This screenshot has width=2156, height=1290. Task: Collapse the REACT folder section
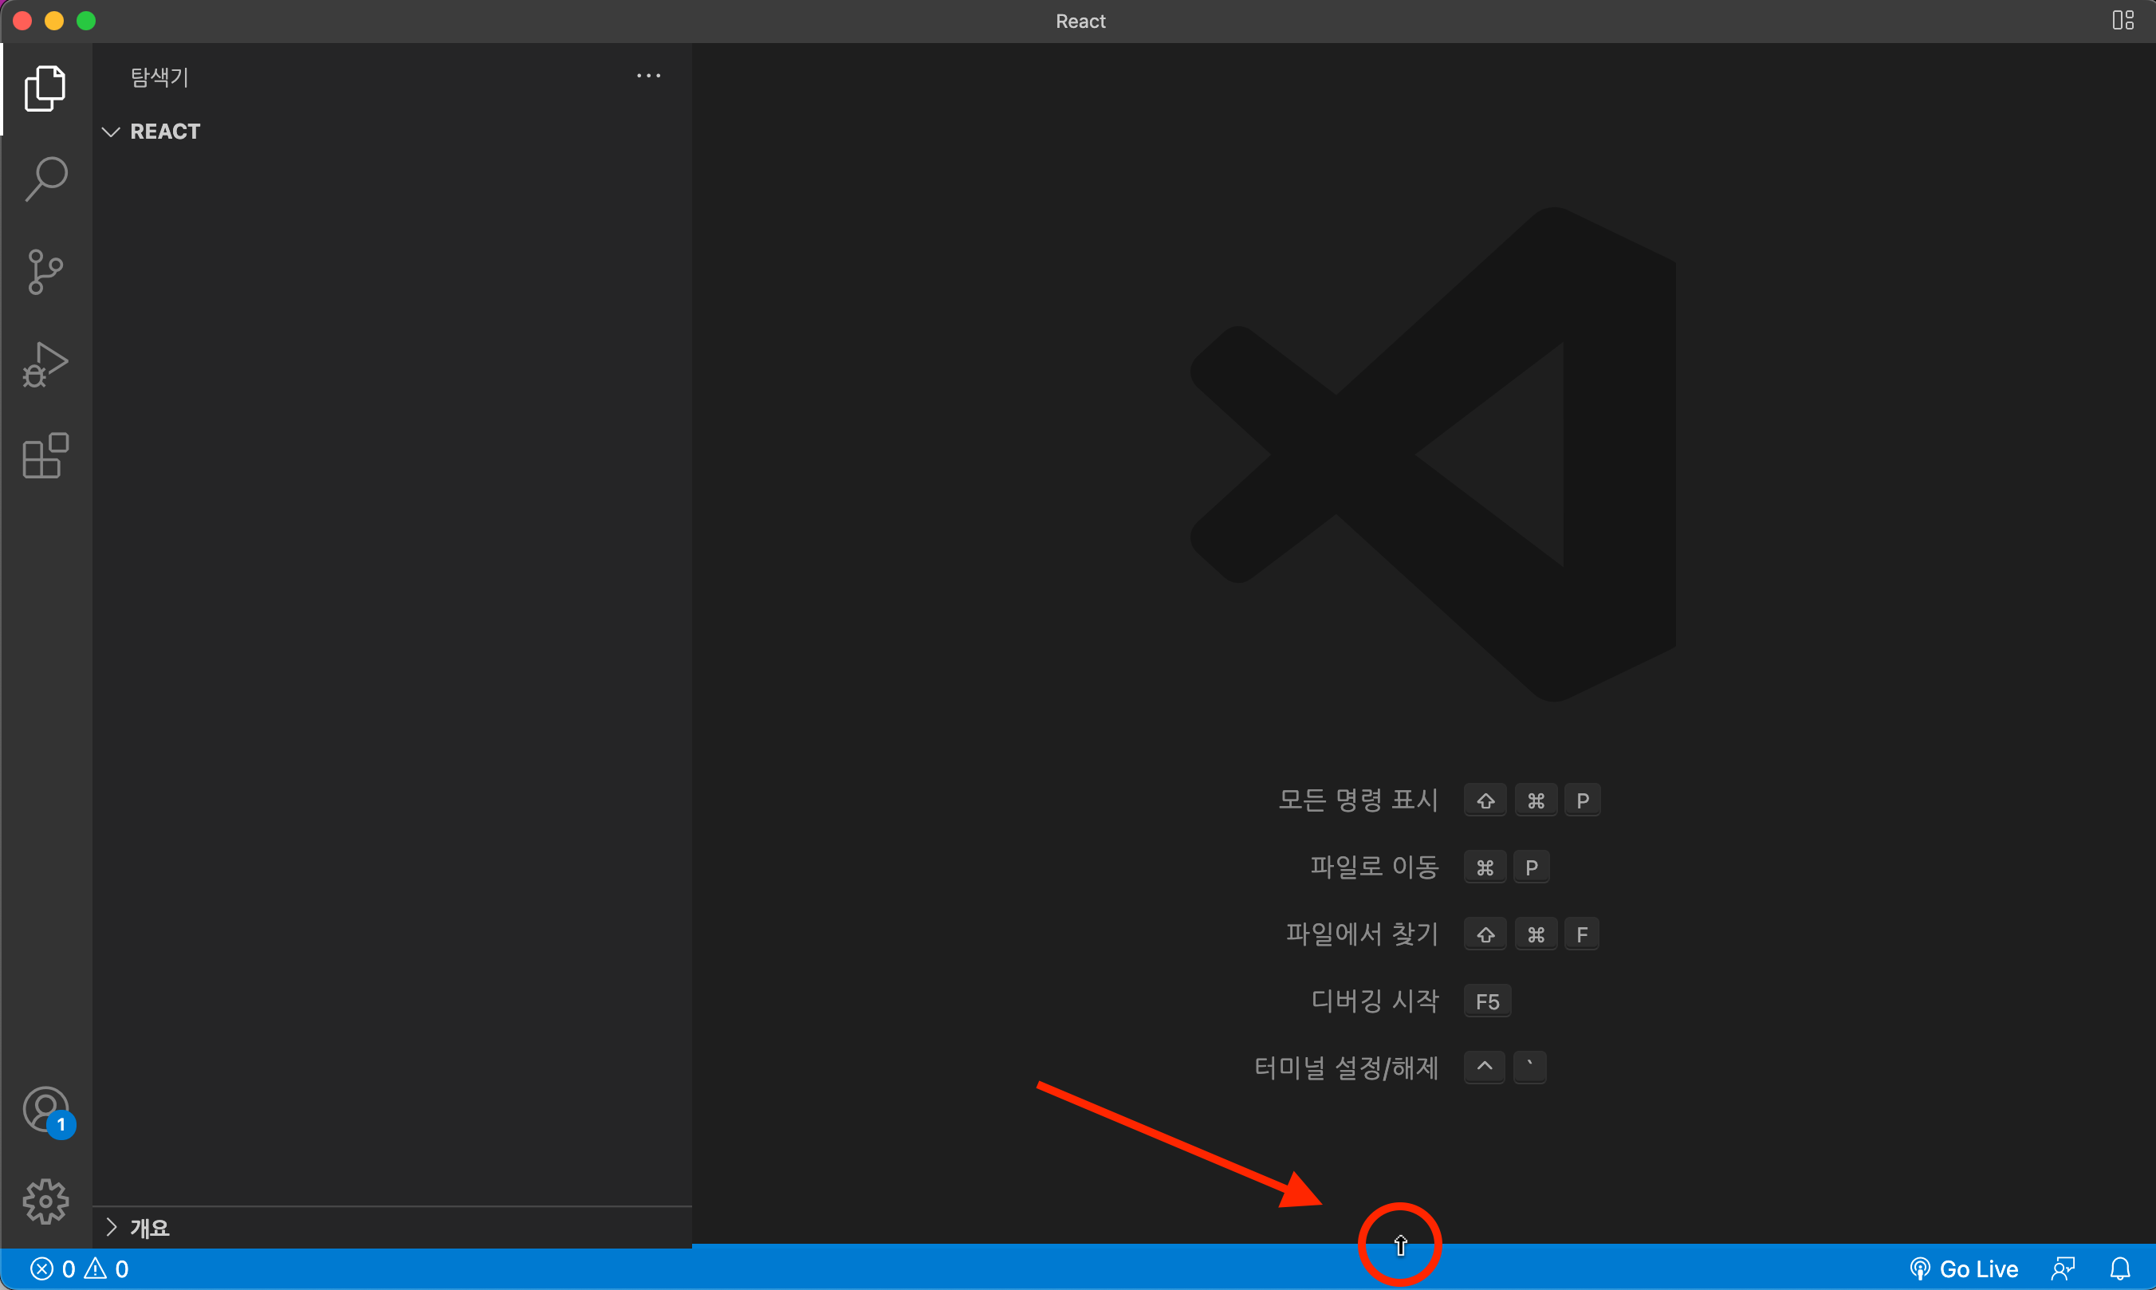110,132
